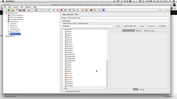
Task: Switch to the Request tab
Action: 139,31
